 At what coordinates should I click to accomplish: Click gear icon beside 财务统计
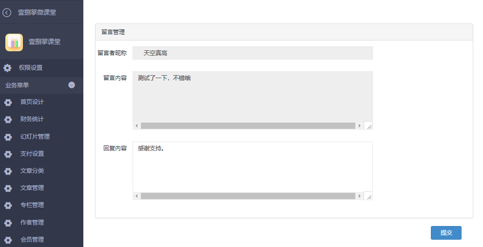(8, 119)
